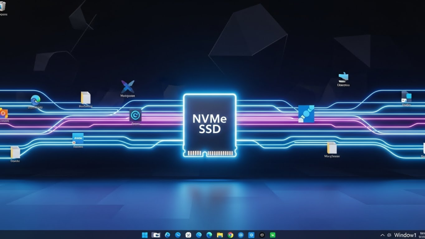
Task: Open the white X-shaped app on the taskbar
Action: point(189,234)
